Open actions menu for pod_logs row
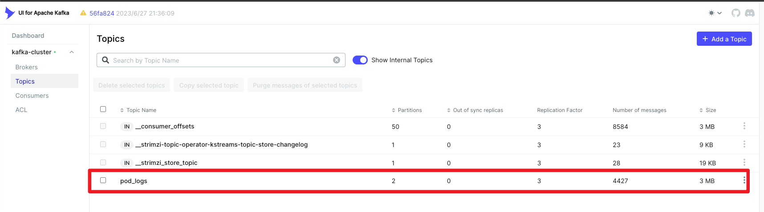 [x=744, y=180]
